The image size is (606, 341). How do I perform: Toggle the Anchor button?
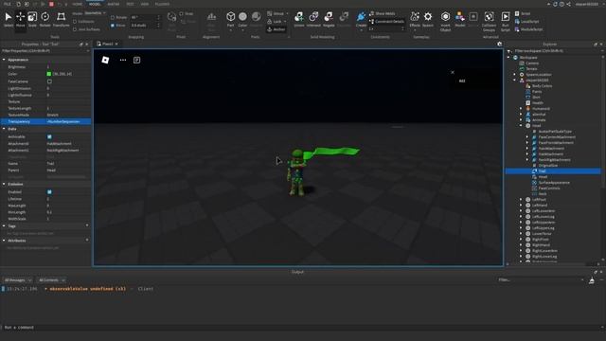tap(276, 29)
